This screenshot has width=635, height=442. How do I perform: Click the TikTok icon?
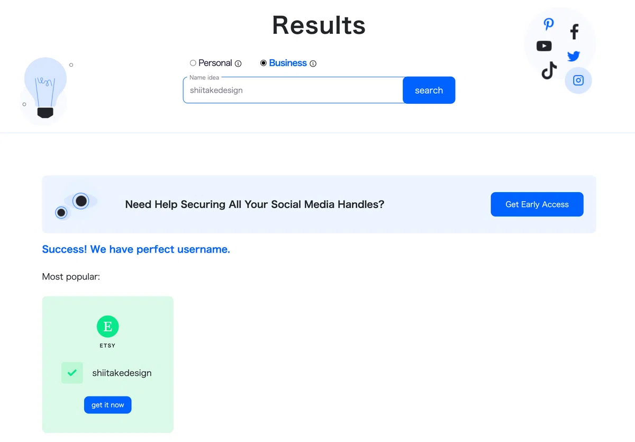tap(549, 70)
